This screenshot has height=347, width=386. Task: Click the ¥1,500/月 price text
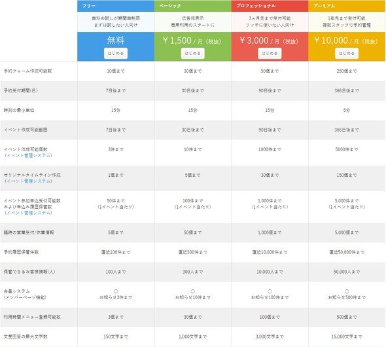tap(192, 41)
